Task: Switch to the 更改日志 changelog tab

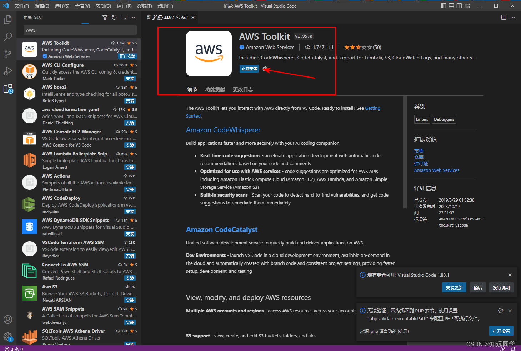Action: [x=243, y=89]
